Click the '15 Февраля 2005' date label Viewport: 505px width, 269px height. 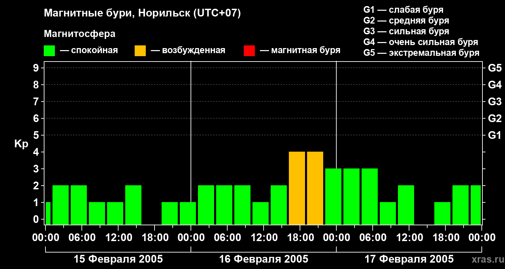click(118, 259)
